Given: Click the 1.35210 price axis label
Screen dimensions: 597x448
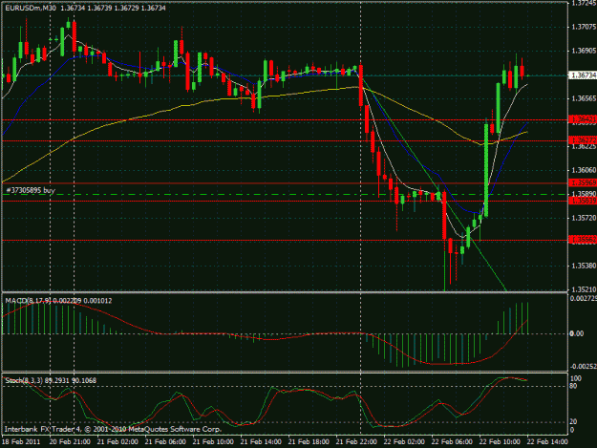Looking at the screenshot, I should click(584, 289).
